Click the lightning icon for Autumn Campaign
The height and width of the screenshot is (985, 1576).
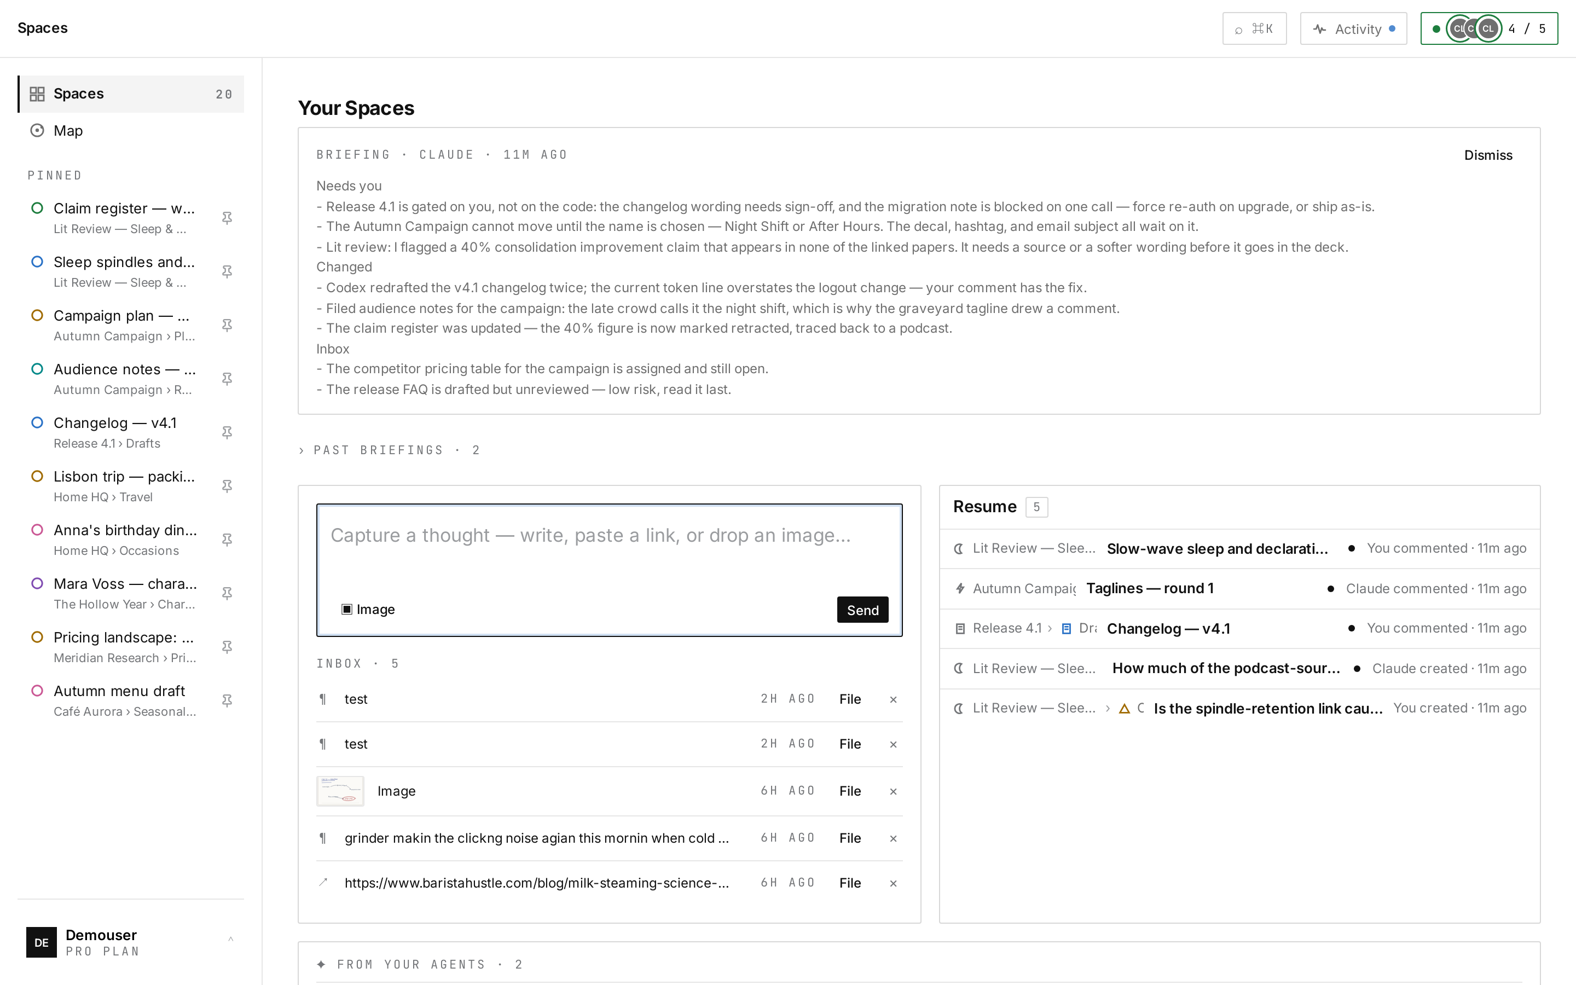click(959, 588)
